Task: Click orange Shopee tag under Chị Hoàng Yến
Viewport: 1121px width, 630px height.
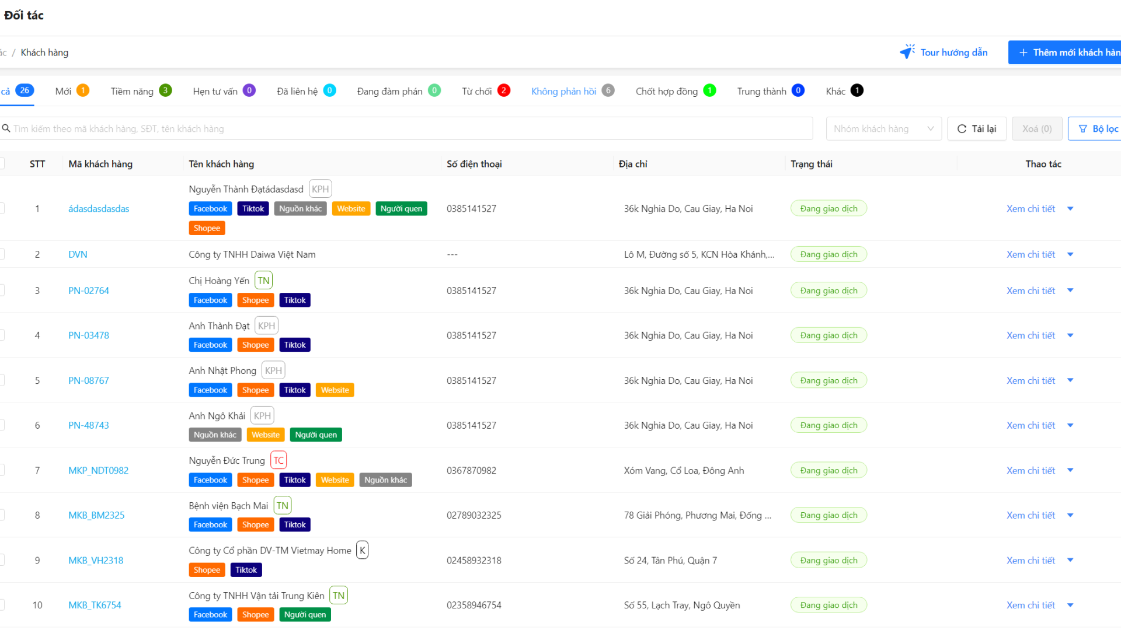Action: coord(255,300)
